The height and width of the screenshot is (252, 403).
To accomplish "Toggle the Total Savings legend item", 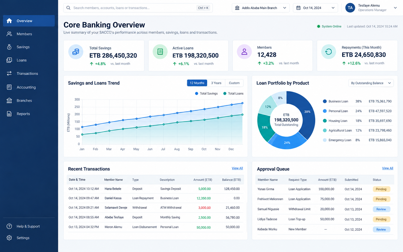I will (206, 93).
